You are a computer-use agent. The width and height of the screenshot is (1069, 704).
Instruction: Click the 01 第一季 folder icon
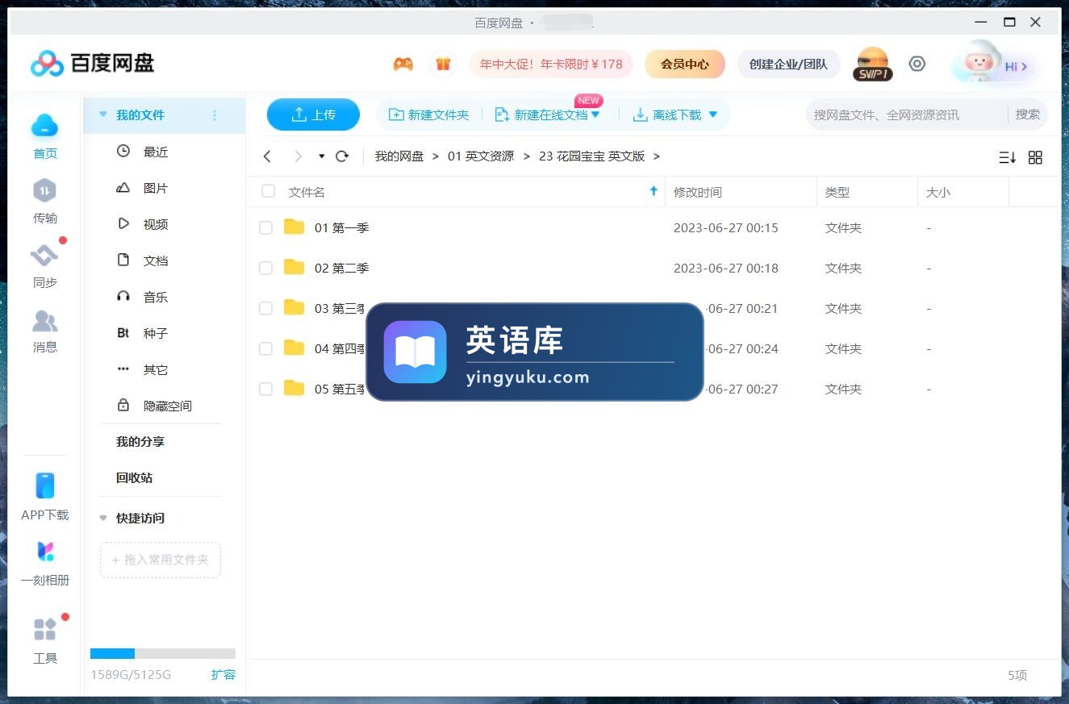(x=294, y=227)
